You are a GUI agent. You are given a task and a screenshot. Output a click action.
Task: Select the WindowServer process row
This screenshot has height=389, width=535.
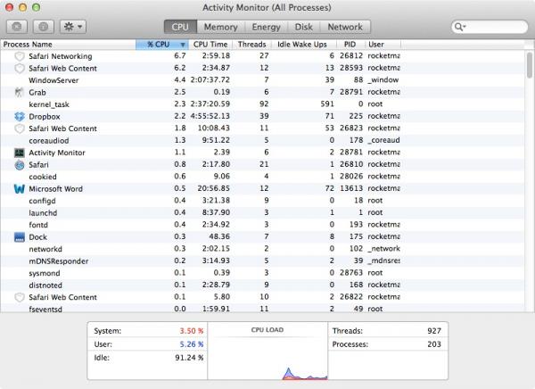pos(263,80)
